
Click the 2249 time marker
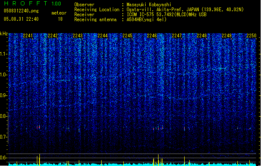click(x=227, y=36)
